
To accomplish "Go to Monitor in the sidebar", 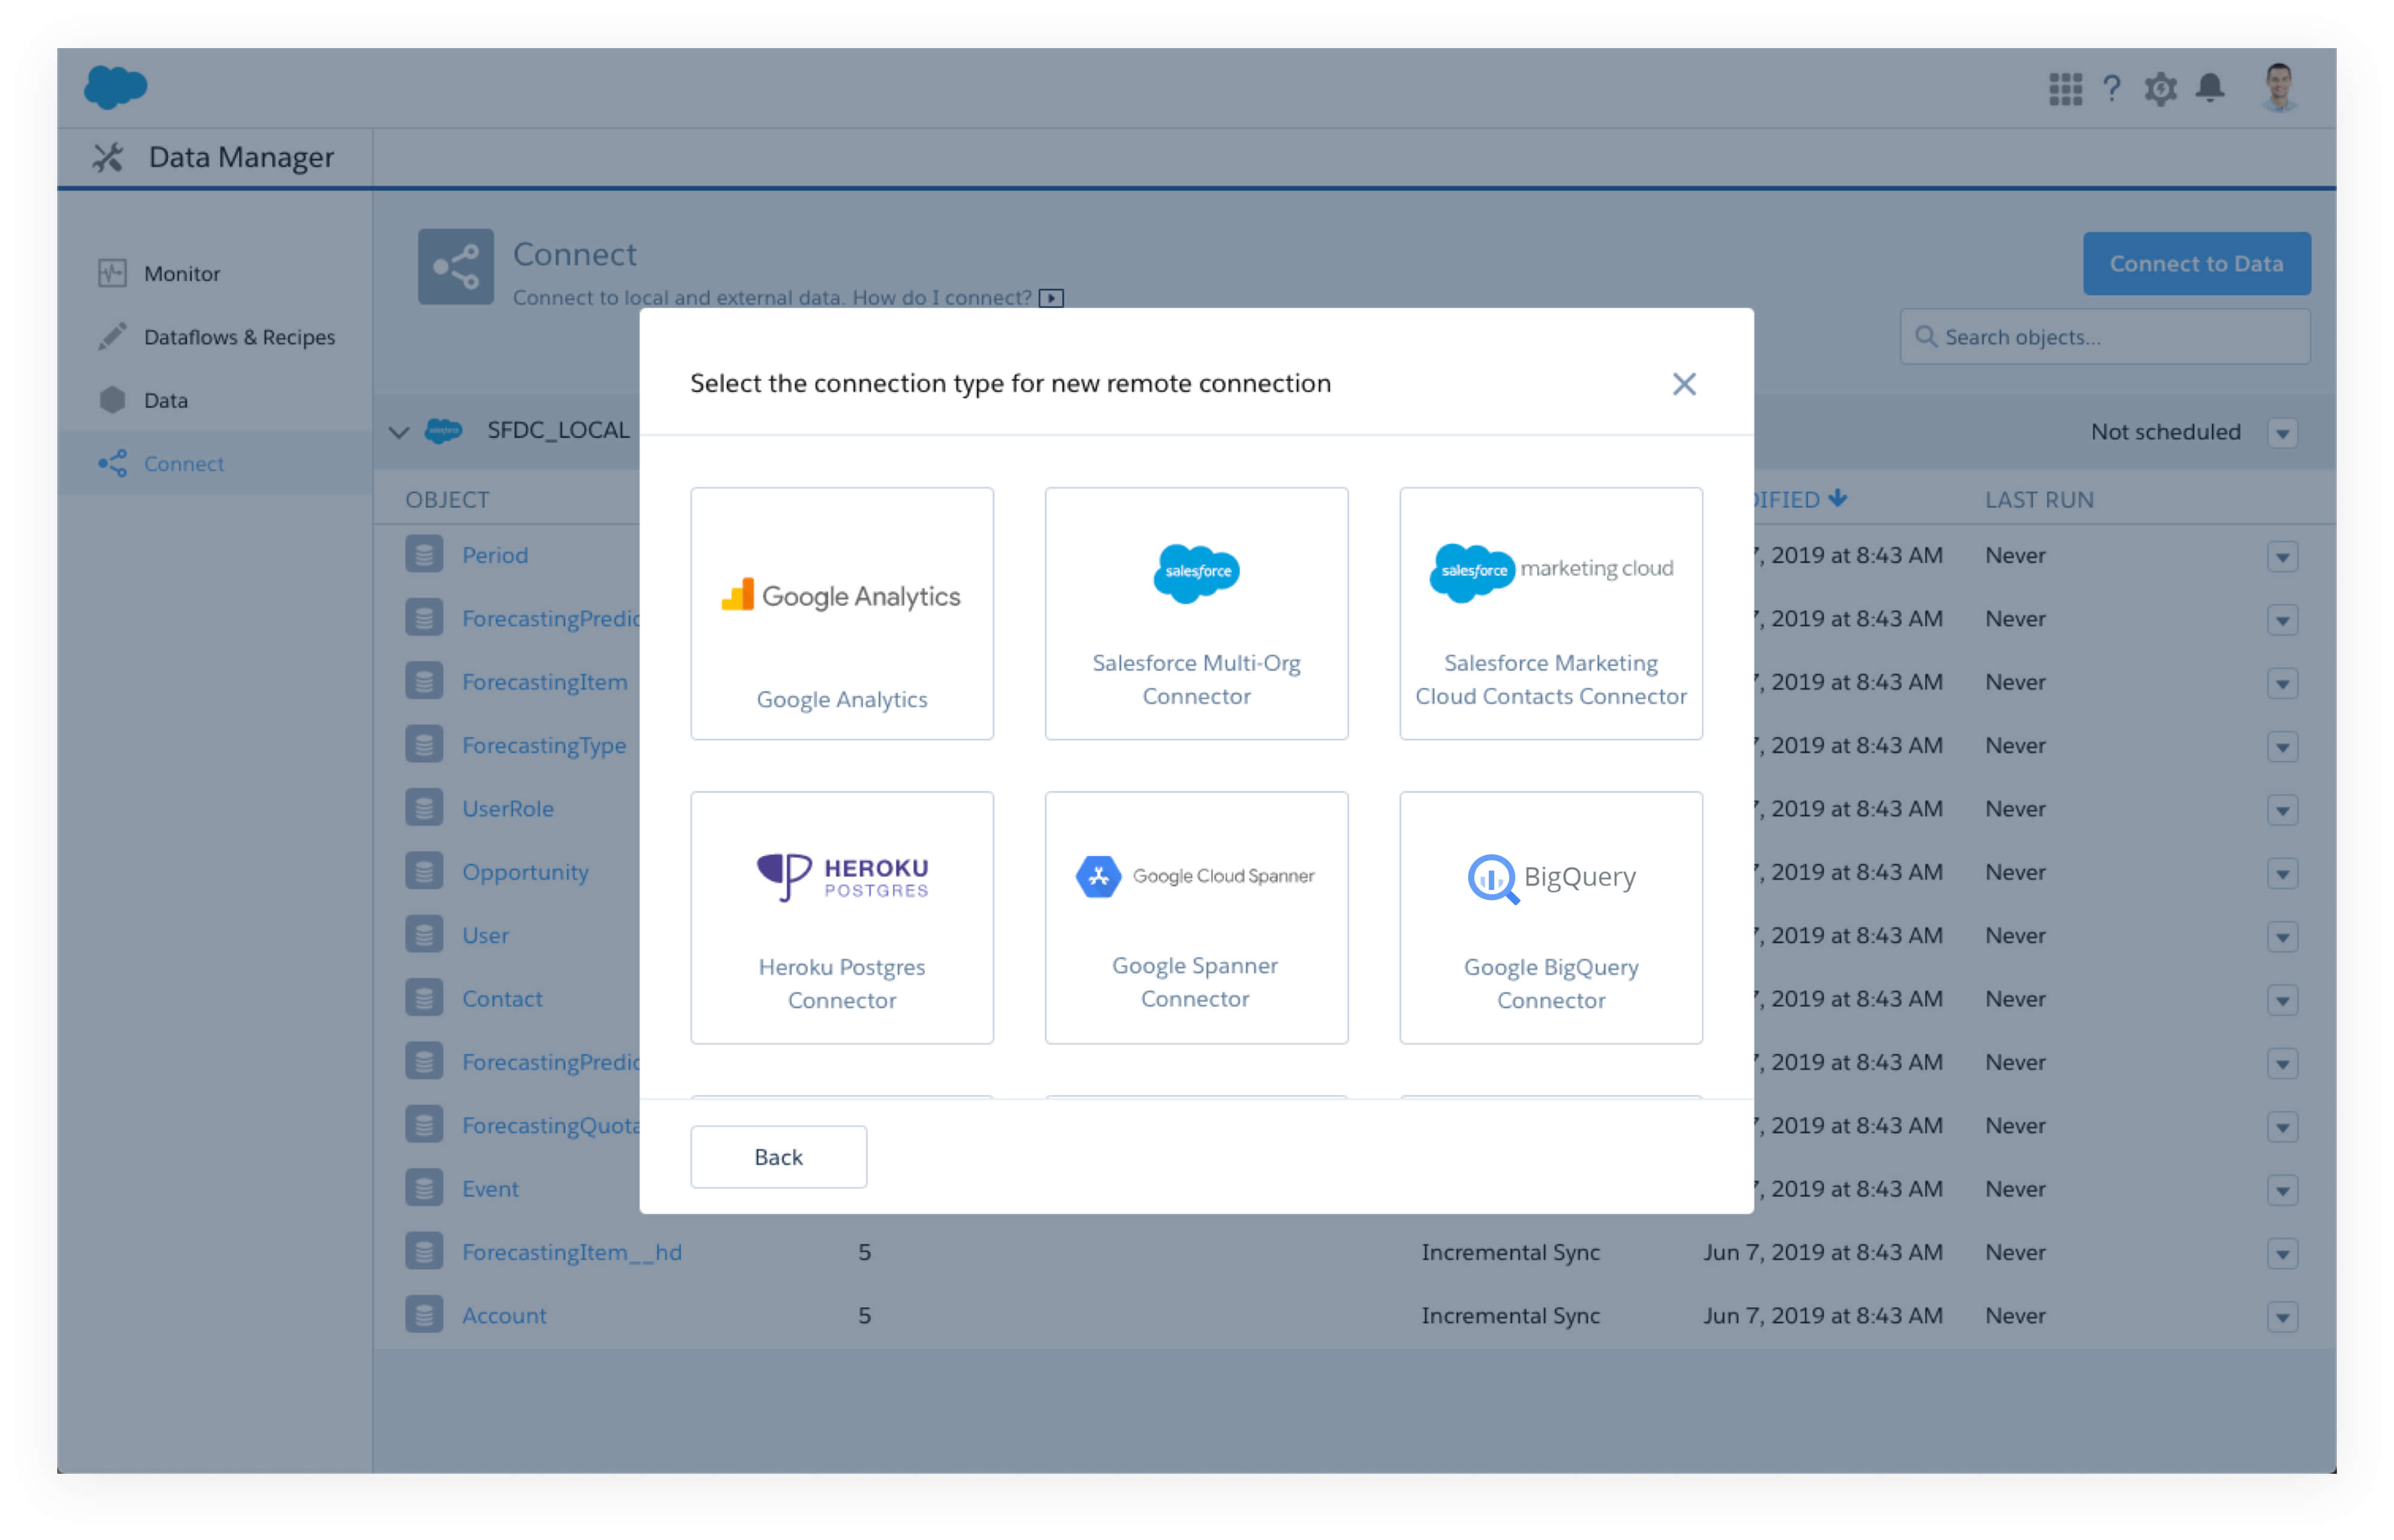I will coord(181,273).
